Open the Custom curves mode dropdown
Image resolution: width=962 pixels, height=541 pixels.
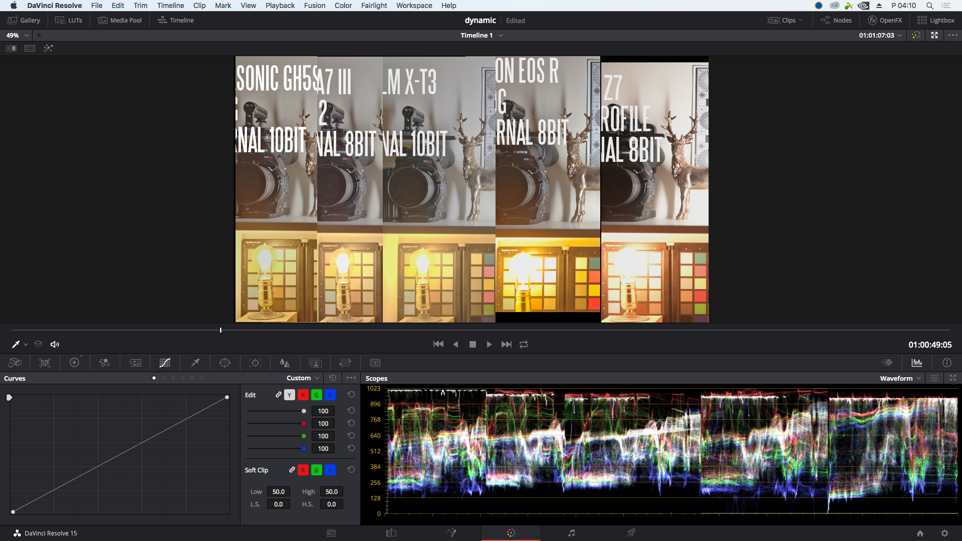pyautogui.click(x=303, y=378)
